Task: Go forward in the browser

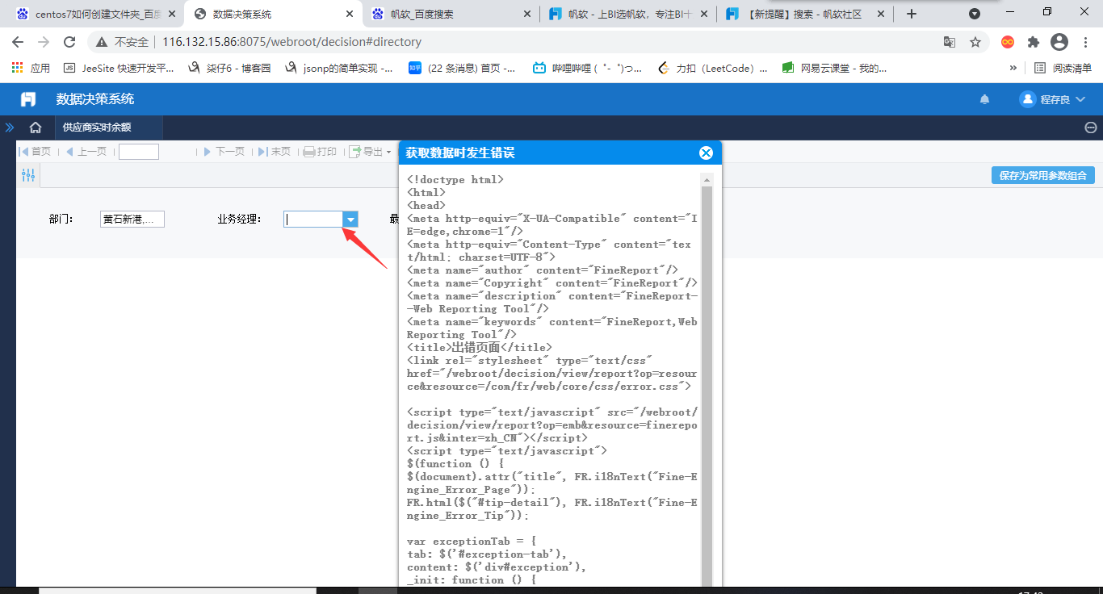Action: pyautogui.click(x=44, y=42)
